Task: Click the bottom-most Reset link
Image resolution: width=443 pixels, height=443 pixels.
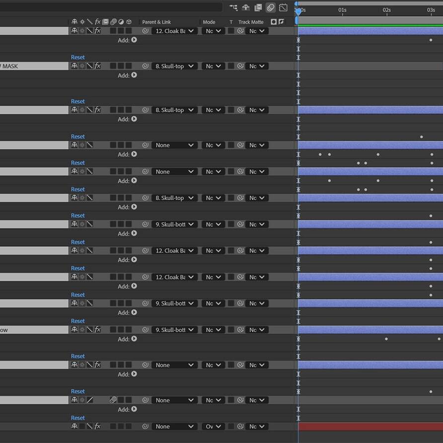Action: [x=78, y=418]
